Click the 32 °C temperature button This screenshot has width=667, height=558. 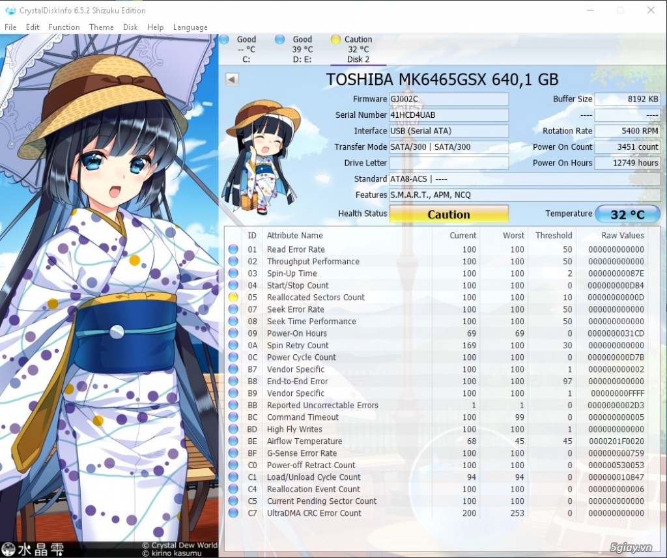coord(627,214)
